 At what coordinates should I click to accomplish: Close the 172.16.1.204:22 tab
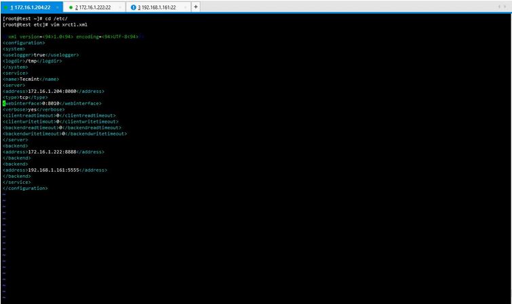(x=58, y=7)
